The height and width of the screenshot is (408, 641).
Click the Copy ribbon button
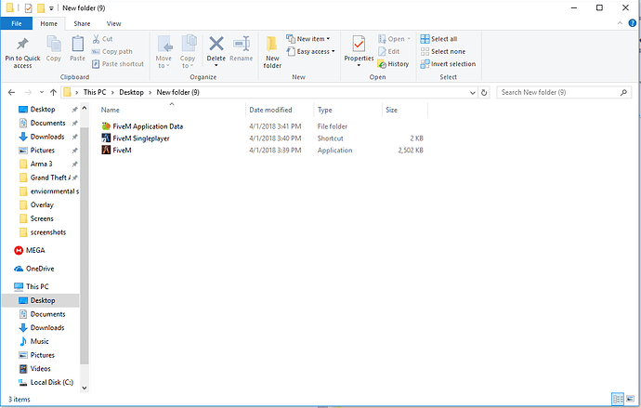tap(54, 48)
